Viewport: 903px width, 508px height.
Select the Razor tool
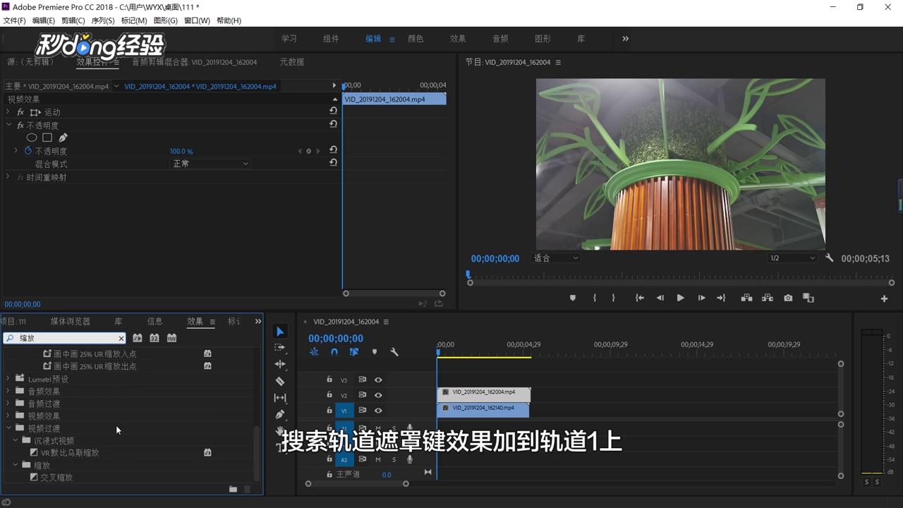(280, 381)
